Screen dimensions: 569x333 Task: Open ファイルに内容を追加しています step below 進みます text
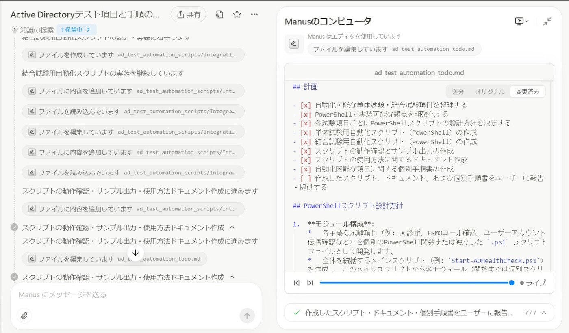tap(133, 209)
